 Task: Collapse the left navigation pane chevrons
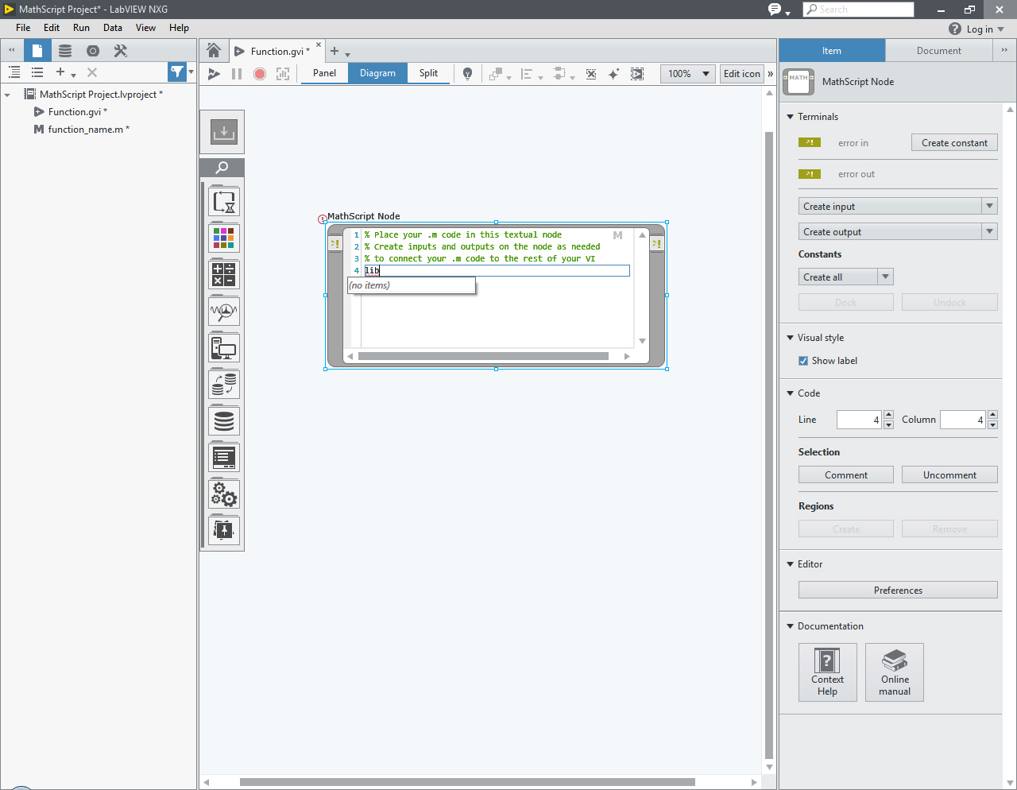click(12, 50)
